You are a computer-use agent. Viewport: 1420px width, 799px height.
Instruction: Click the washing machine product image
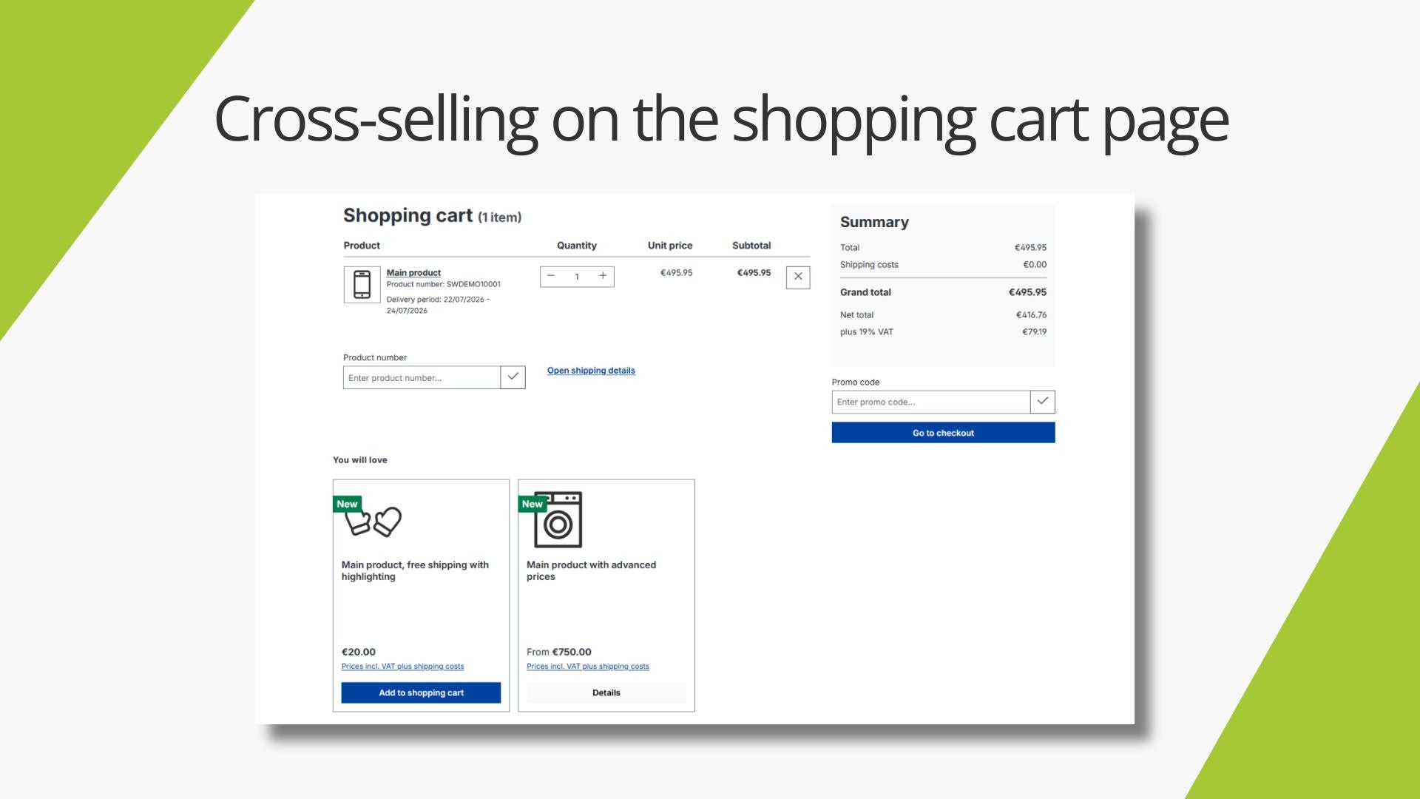pos(558,519)
